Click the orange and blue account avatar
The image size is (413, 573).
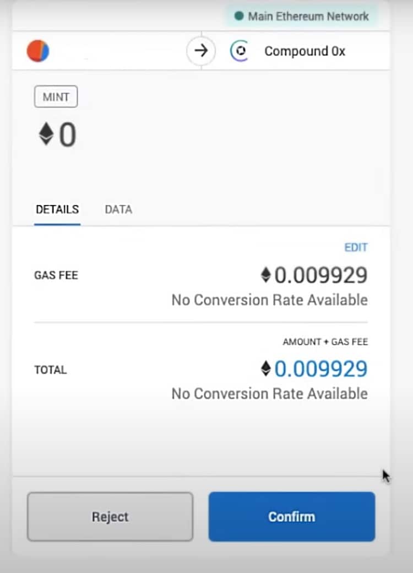[38, 51]
